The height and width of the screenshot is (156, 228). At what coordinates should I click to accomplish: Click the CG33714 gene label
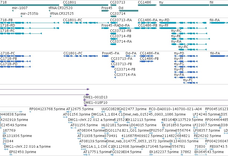click(x=118, y=13)
